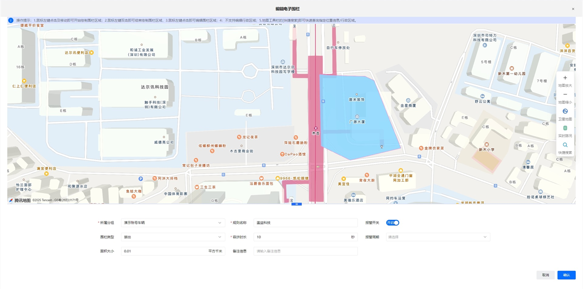Click the 三生三茶 shop marker
Viewport: 583px width, 289px height.
coord(196,187)
